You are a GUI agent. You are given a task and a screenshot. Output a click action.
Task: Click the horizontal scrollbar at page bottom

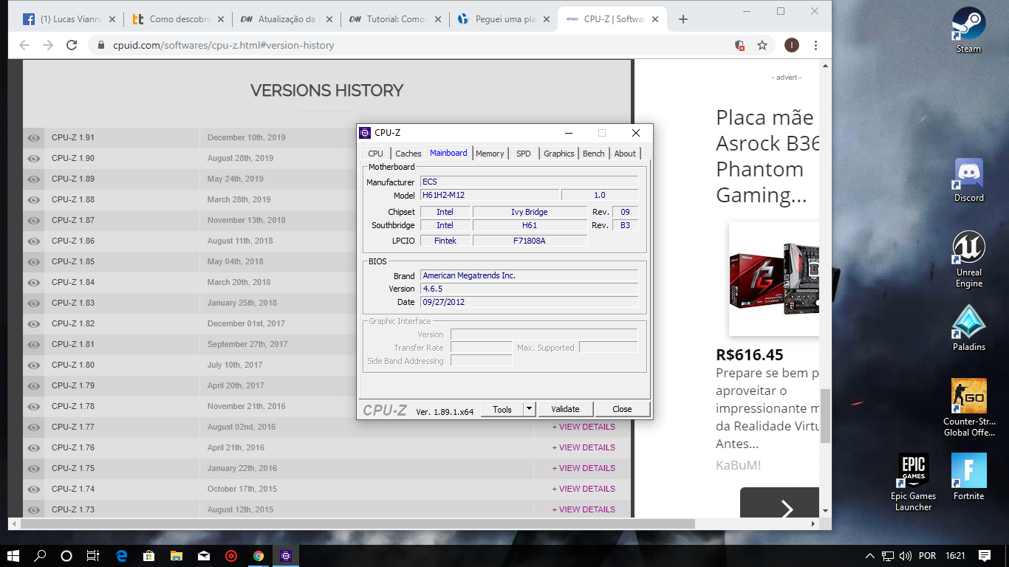(358, 523)
